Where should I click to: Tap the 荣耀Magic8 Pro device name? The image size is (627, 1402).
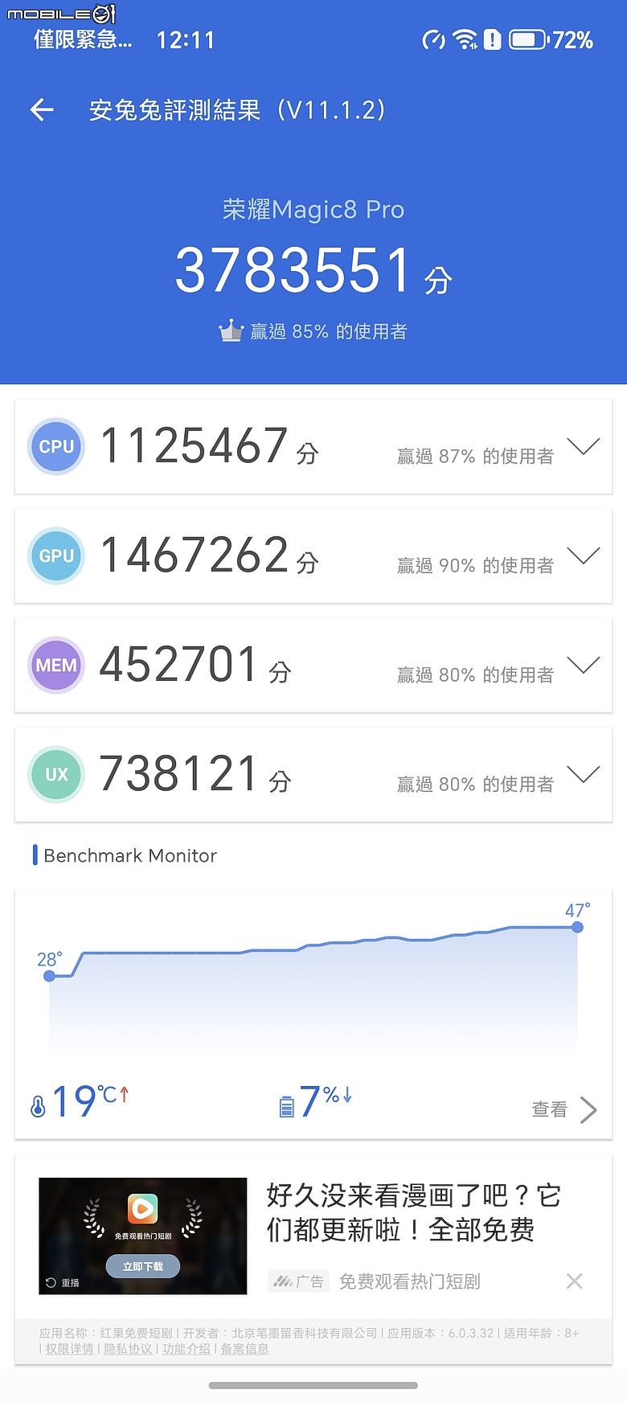313,210
